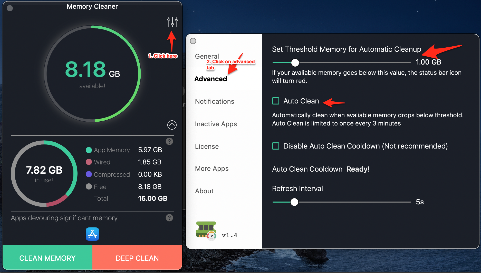Click the 'Apps devouring significant memory' heading
Screen dimensions: 481x273
[x=64, y=218]
